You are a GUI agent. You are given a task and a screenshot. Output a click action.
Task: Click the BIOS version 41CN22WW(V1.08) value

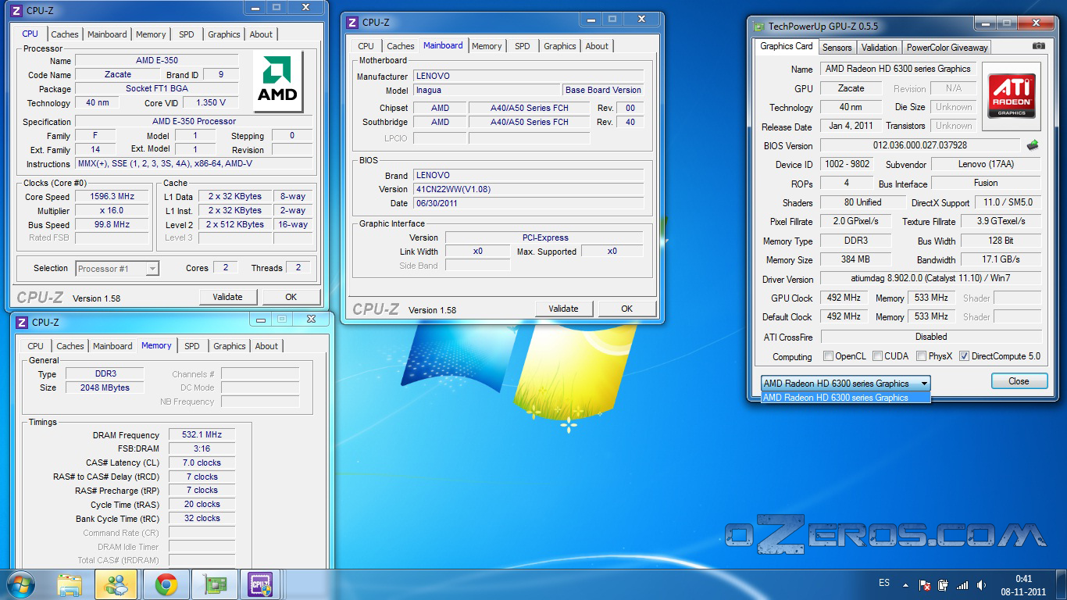(530, 189)
